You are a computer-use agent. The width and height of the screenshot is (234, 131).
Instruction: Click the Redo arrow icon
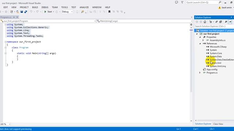(x=37, y=12)
